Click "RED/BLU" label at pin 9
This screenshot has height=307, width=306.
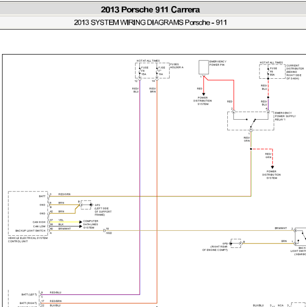click(56, 292)
